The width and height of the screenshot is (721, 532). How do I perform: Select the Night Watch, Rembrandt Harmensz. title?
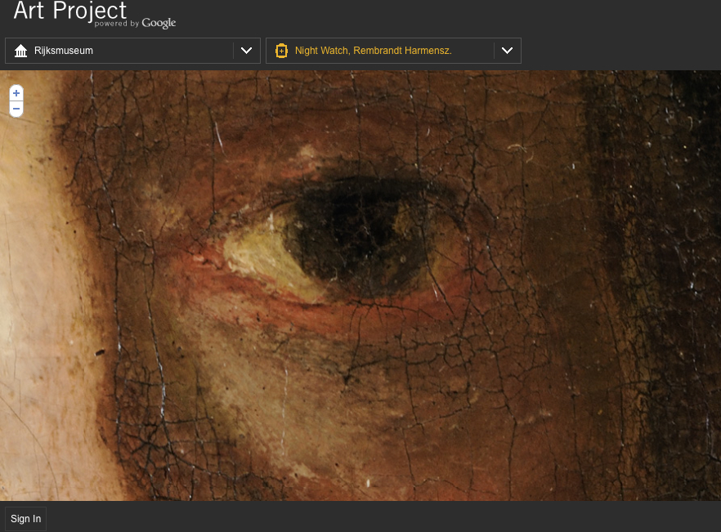[x=373, y=51]
